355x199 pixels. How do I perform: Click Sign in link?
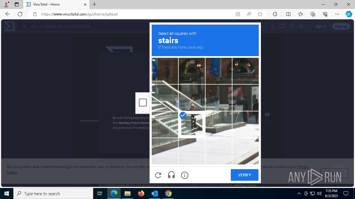coord(321,26)
